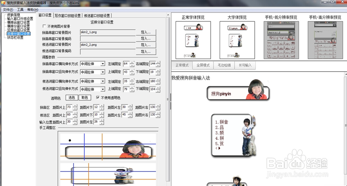This screenshot has height=186, width=347.
Task: Click the black dot marker in 手工调整区
Action: tap(70, 140)
